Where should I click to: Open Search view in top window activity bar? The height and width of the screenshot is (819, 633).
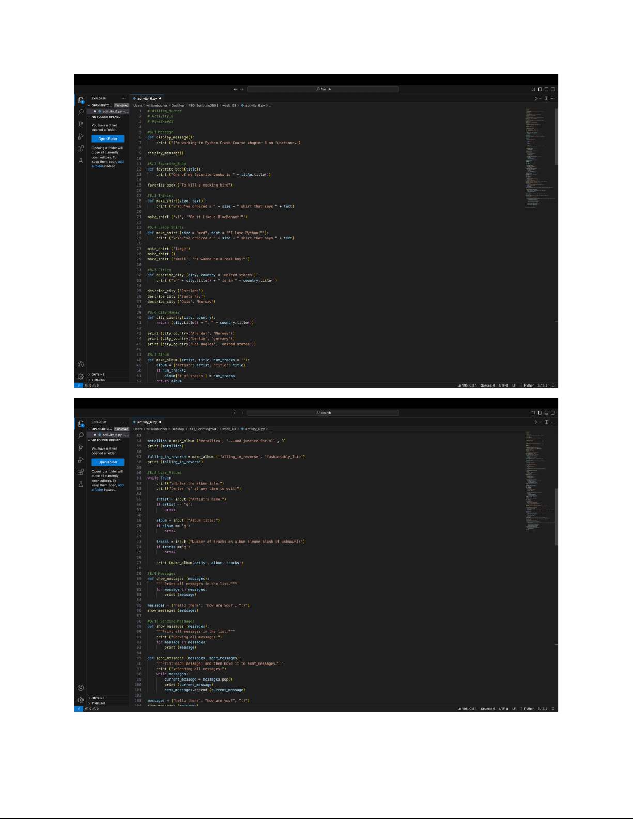81,112
